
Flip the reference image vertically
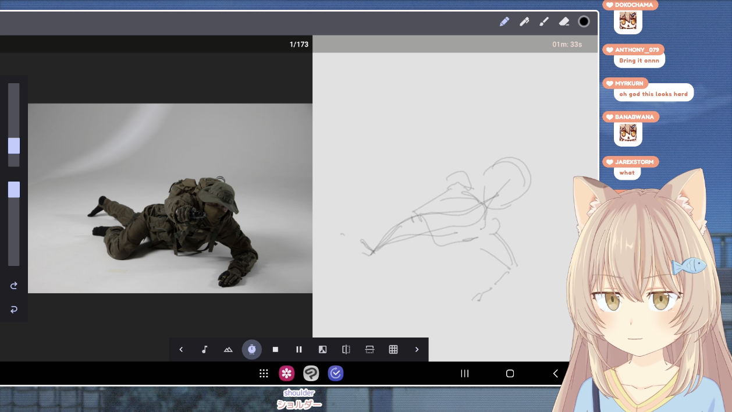coord(369,349)
